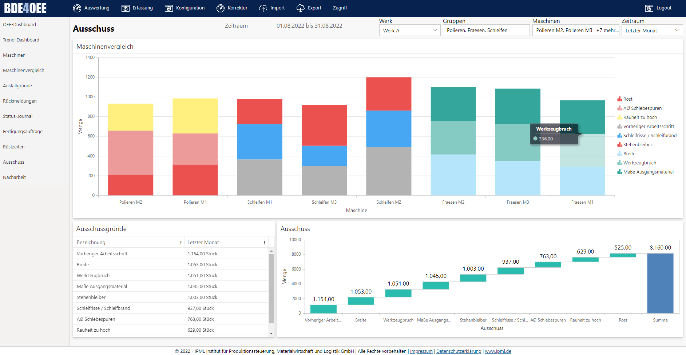Open Trend-Dashboard in the sidebar
The width and height of the screenshot is (686, 355).
(x=21, y=40)
